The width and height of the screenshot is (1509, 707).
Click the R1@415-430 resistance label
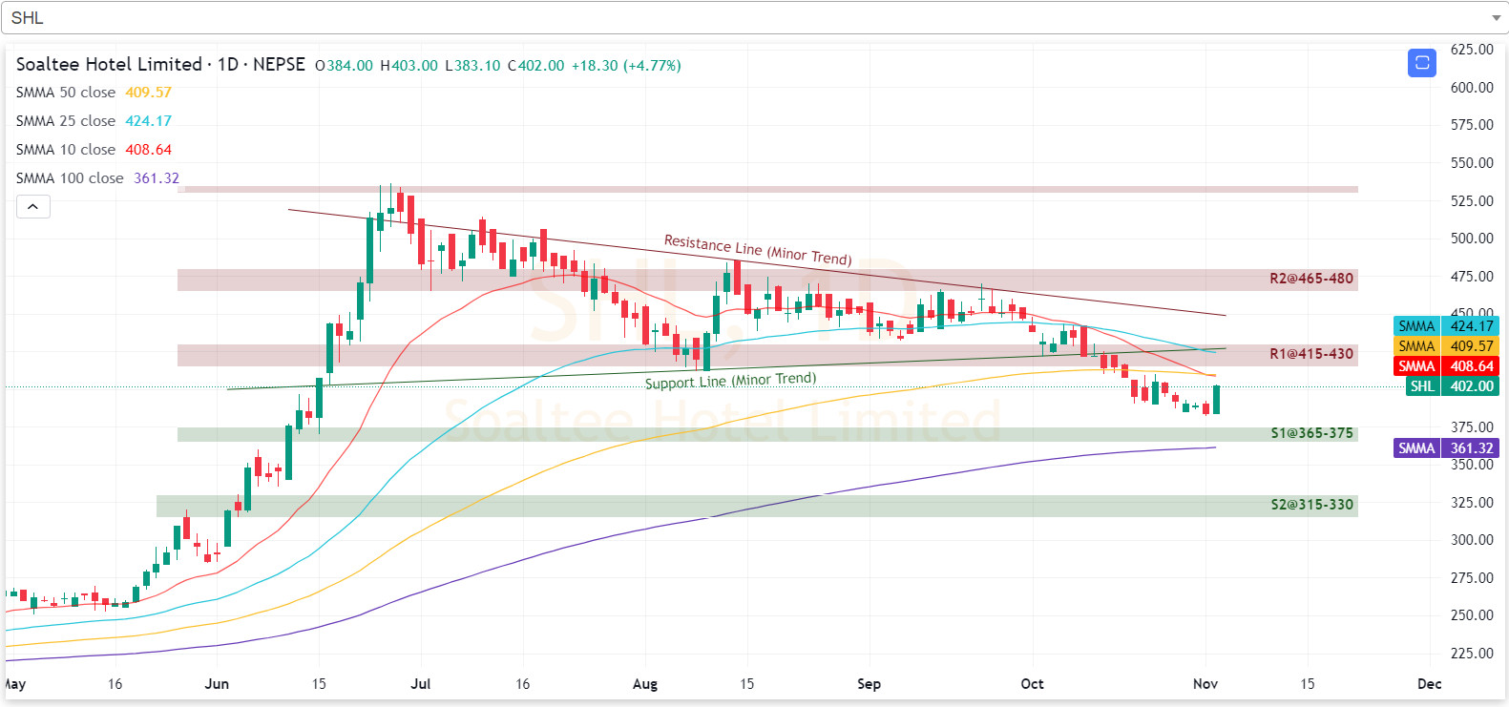[x=1310, y=354]
